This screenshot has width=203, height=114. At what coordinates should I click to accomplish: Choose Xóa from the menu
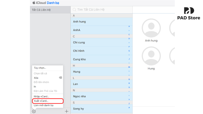[x=36, y=78]
